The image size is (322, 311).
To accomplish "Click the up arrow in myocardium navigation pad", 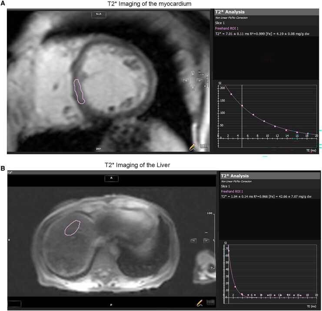I will click(193, 74).
